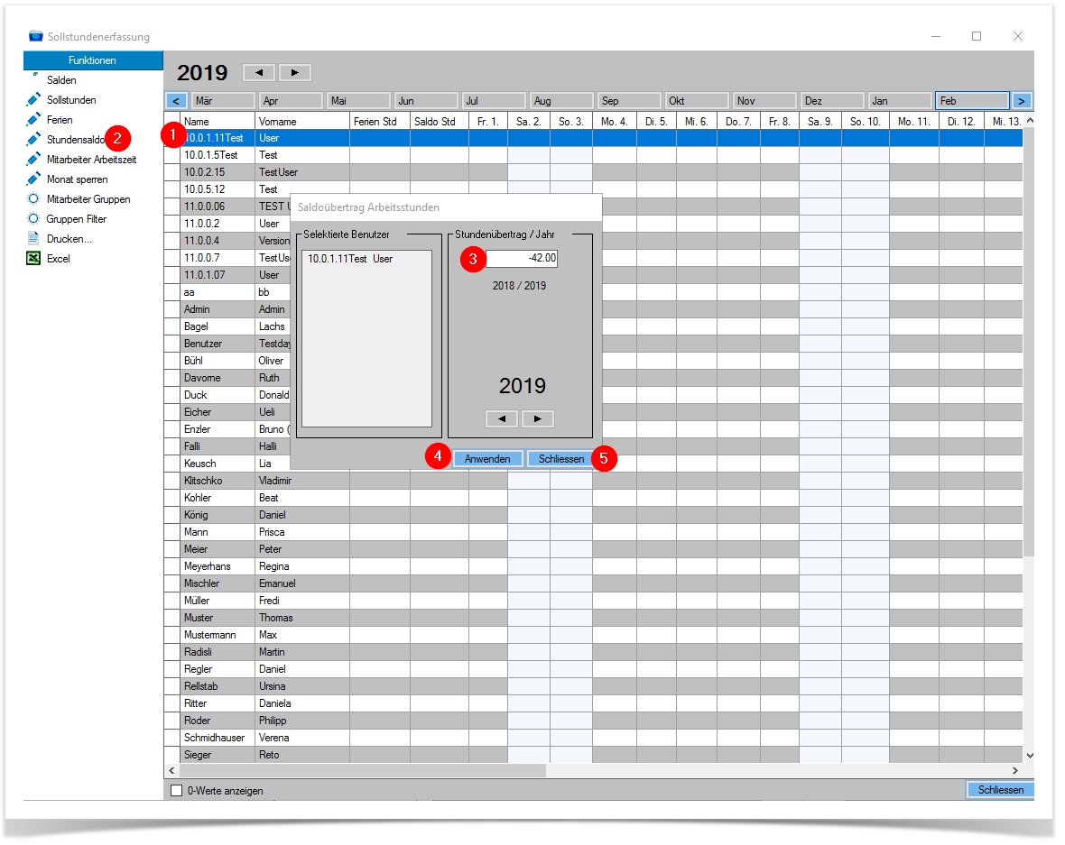
Task: Click Schliessen in the Saldoübertrag dialog
Action: pyautogui.click(x=561, y=460)
